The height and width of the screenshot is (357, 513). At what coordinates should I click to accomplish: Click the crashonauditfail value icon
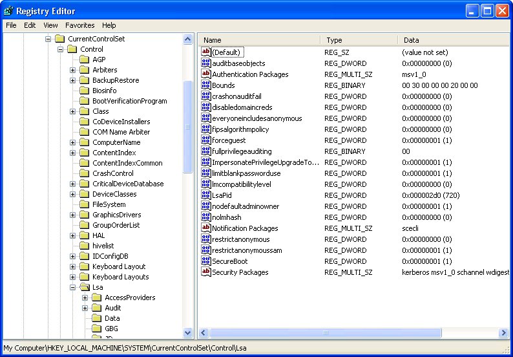pos(206,96)
